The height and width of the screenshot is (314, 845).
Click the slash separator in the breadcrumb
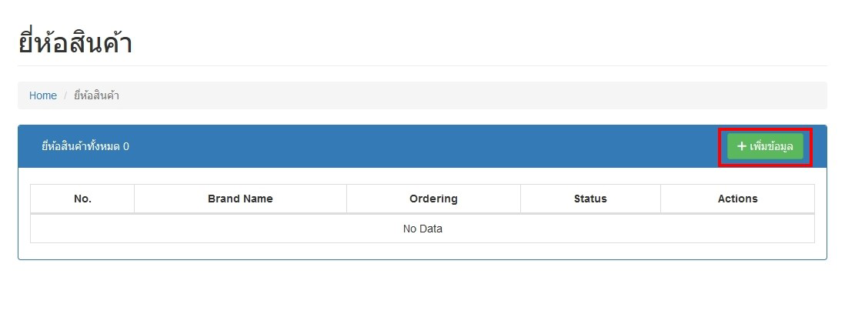click(65, 95)
